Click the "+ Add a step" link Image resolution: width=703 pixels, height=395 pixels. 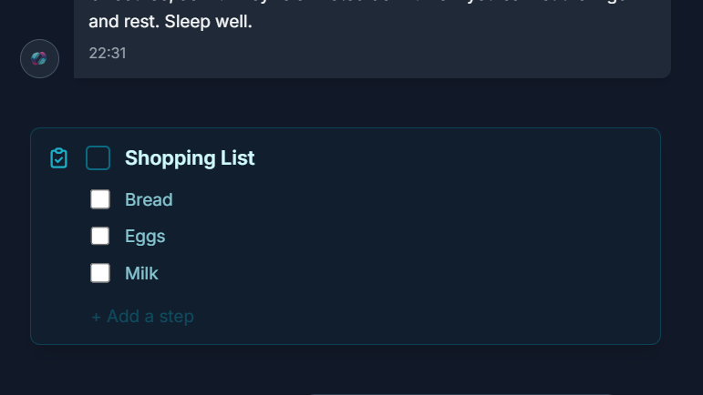pyautogui.click(x=142, y=317)
